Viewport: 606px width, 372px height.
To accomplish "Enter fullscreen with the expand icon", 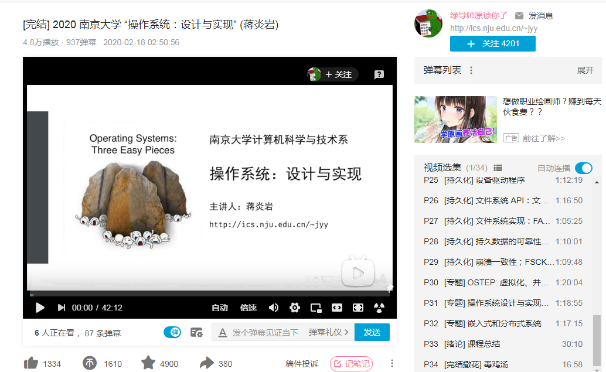I will pos(357,307).
